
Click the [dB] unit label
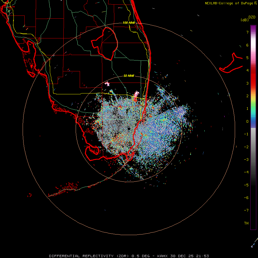[x=245, y=20]
